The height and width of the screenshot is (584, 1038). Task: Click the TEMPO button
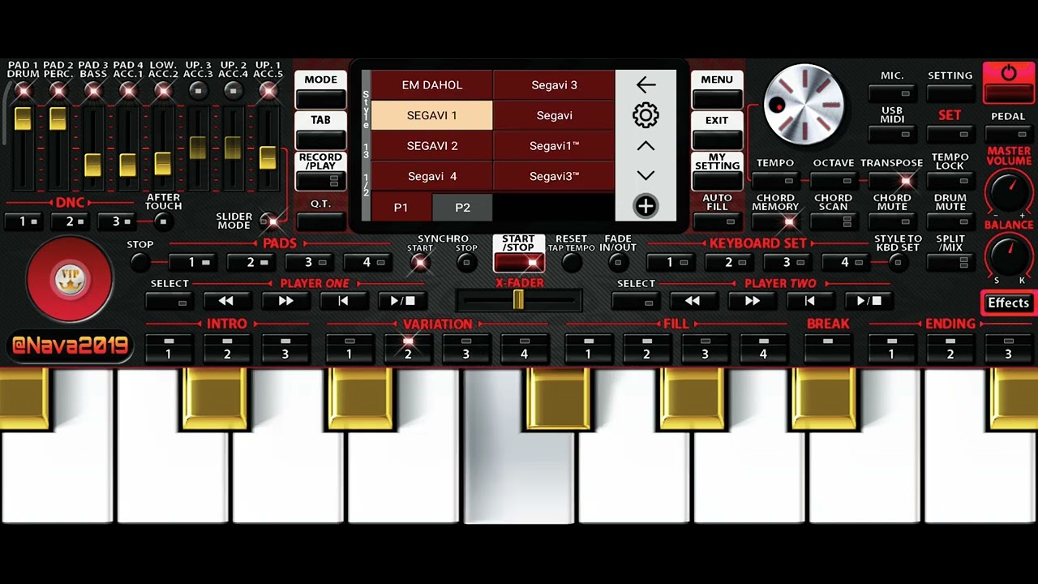[x=775, y=182]
